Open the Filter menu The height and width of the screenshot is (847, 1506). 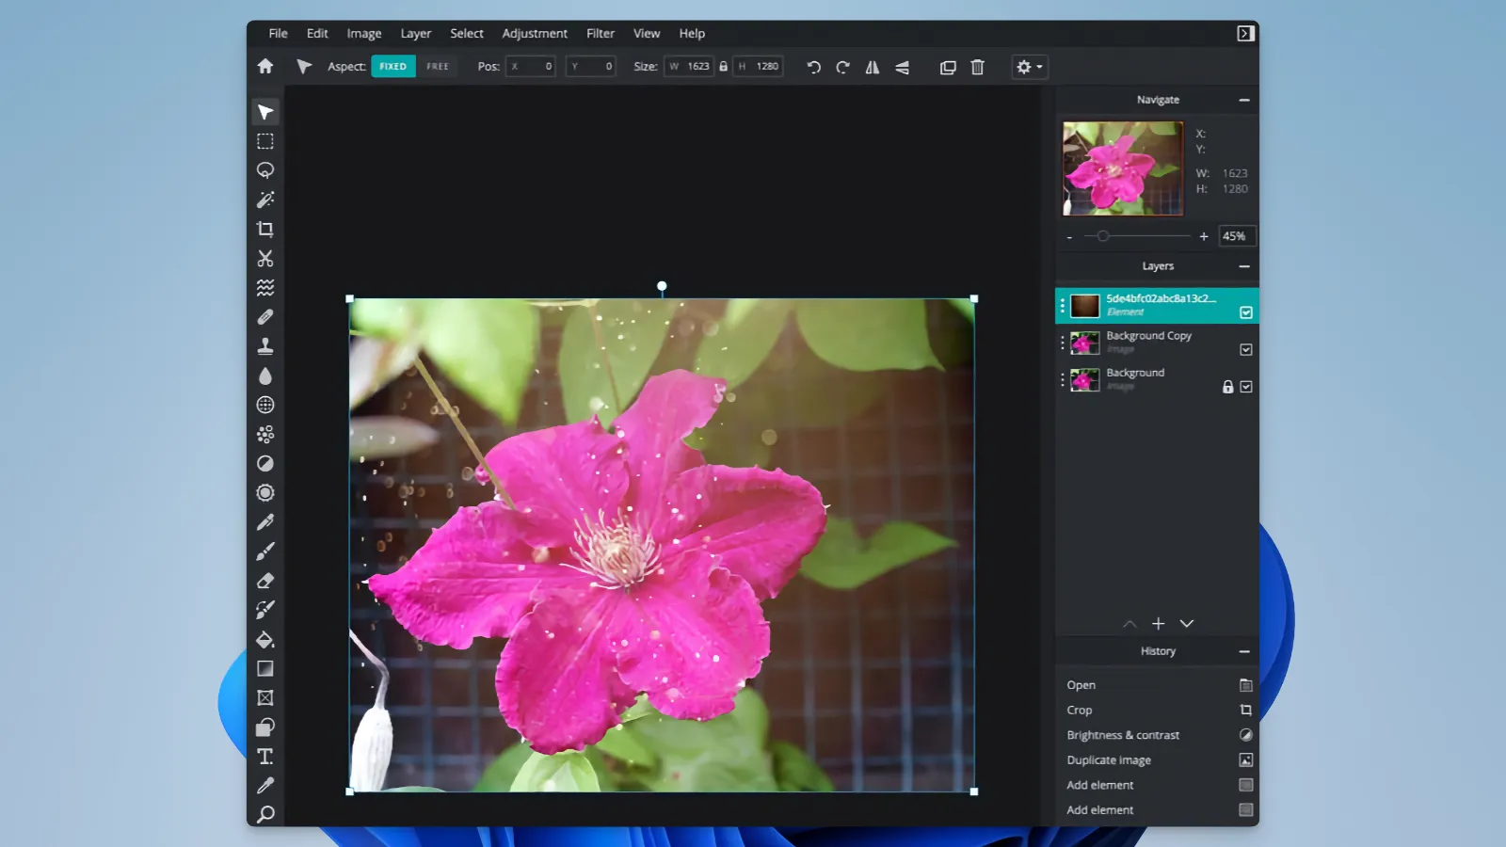pos(600,33)
